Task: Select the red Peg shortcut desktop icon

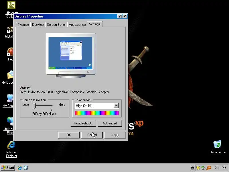Action: pos(10,52)
